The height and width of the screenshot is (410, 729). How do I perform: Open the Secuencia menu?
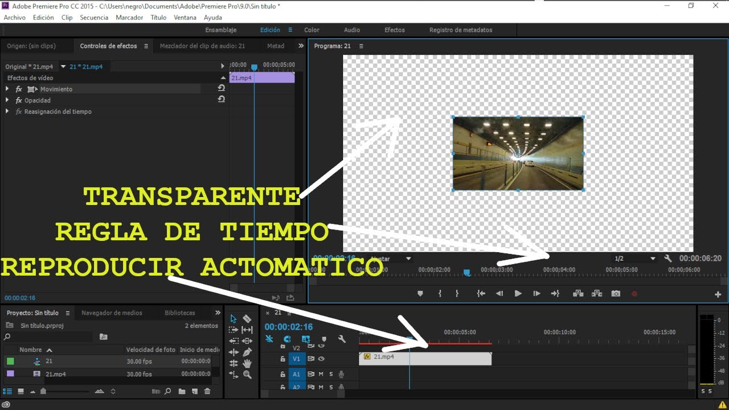(x=94, y=18)
